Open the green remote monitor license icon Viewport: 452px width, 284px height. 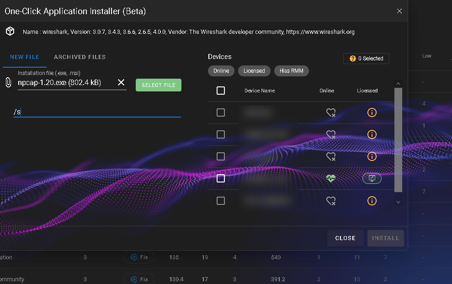(x=372, y=178)
